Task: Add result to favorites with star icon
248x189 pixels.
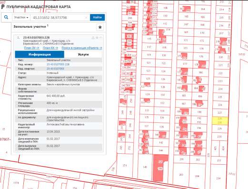Action: pos(100,27)
